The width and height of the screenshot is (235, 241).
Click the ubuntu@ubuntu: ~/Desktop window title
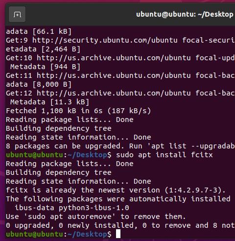click(x=185, y=14)
